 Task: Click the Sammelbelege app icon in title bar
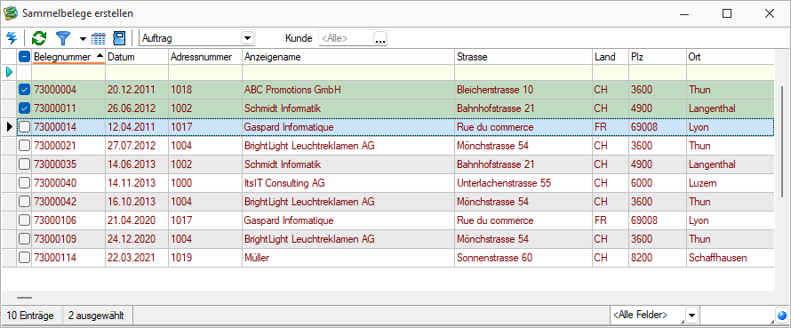(10, 13)
